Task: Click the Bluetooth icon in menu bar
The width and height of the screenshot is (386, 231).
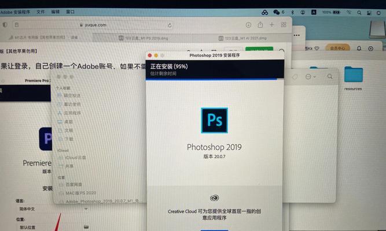Action: pos(293,12)
